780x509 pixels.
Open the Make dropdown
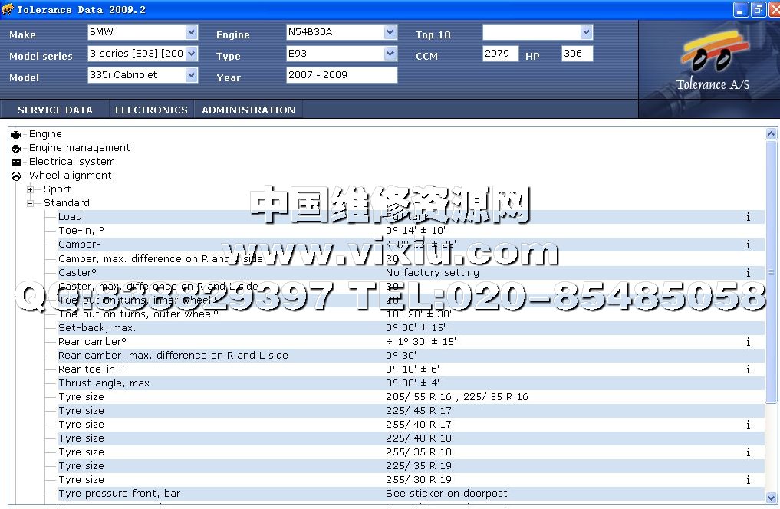(x=191, y=32)
